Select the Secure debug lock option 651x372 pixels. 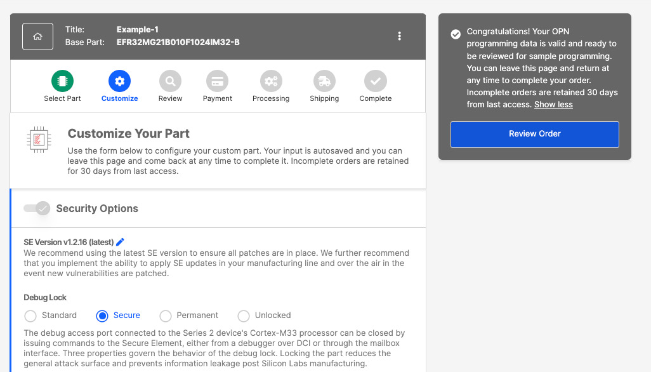click(102, 316)
